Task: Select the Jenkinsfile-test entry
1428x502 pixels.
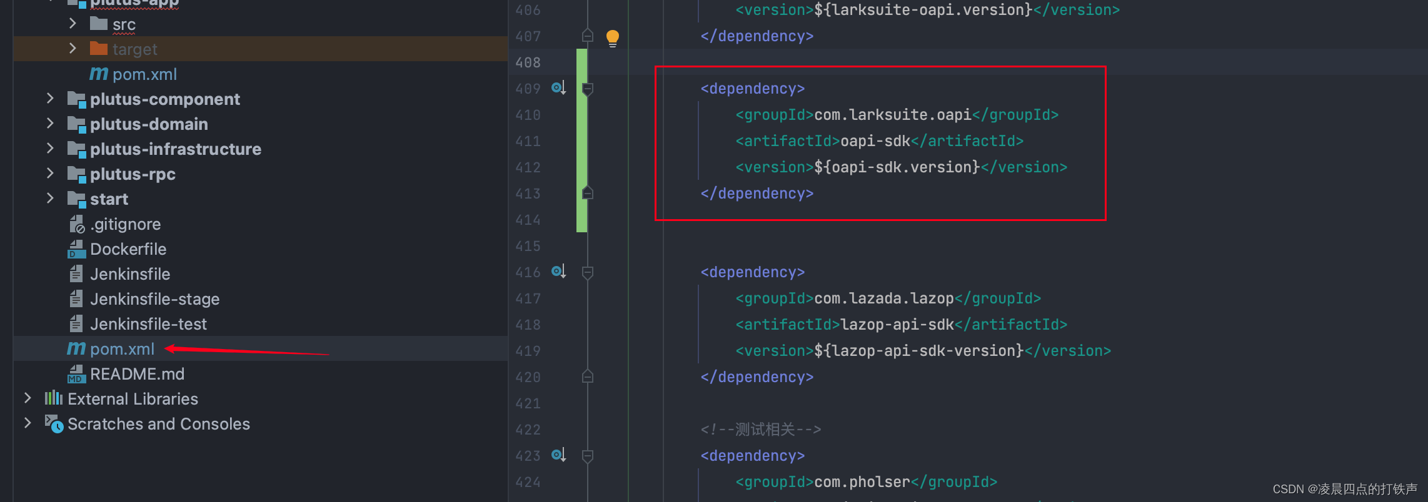Action: tap(260, 323)
